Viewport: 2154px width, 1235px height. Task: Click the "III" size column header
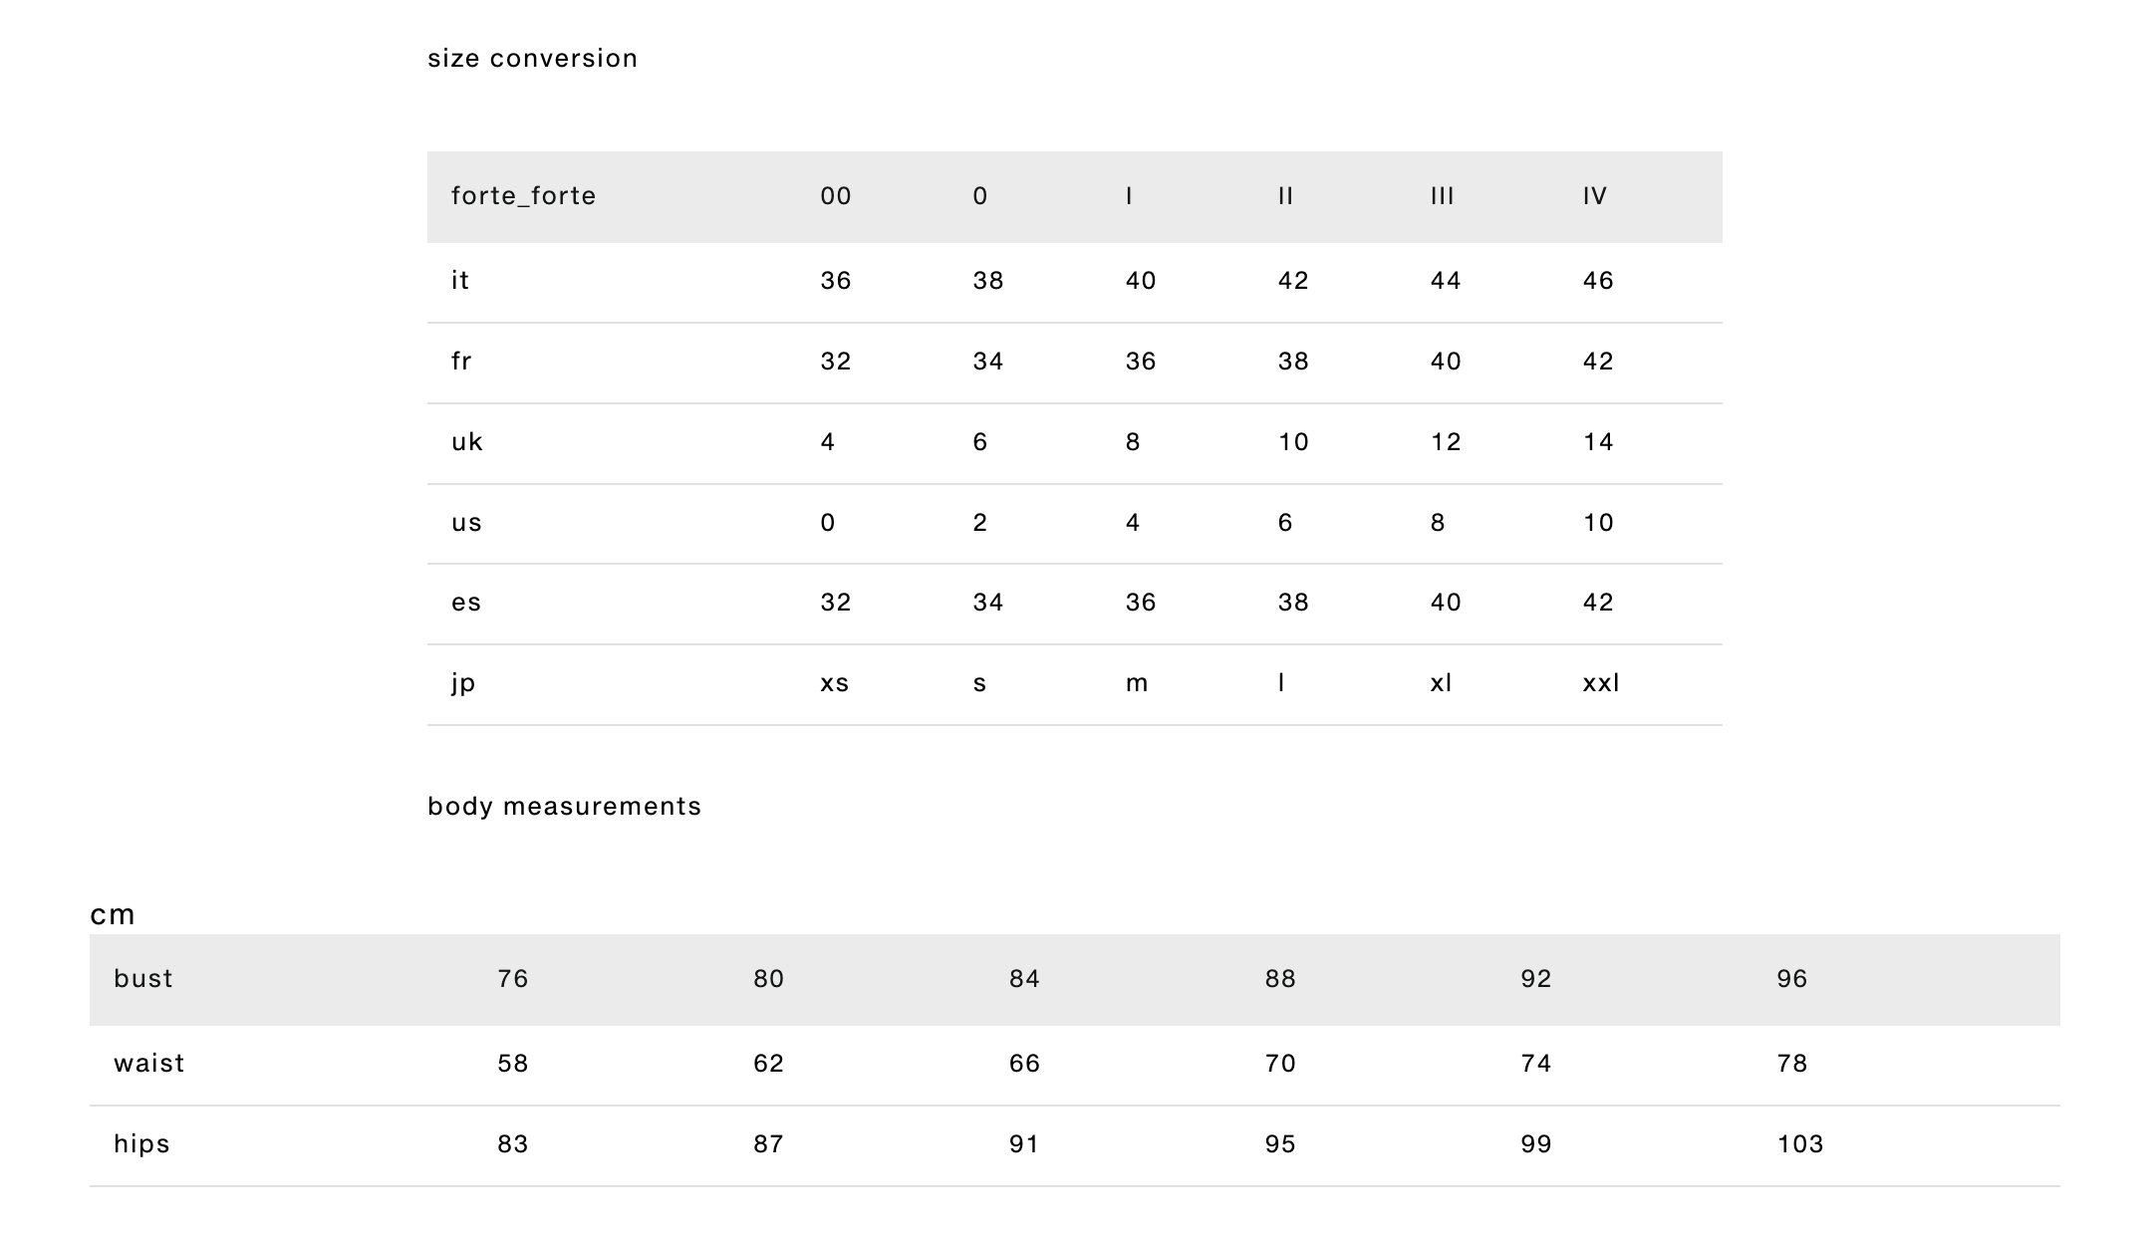(1443, 196)
